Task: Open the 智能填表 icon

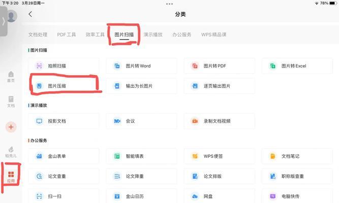Action: point(117,156)
